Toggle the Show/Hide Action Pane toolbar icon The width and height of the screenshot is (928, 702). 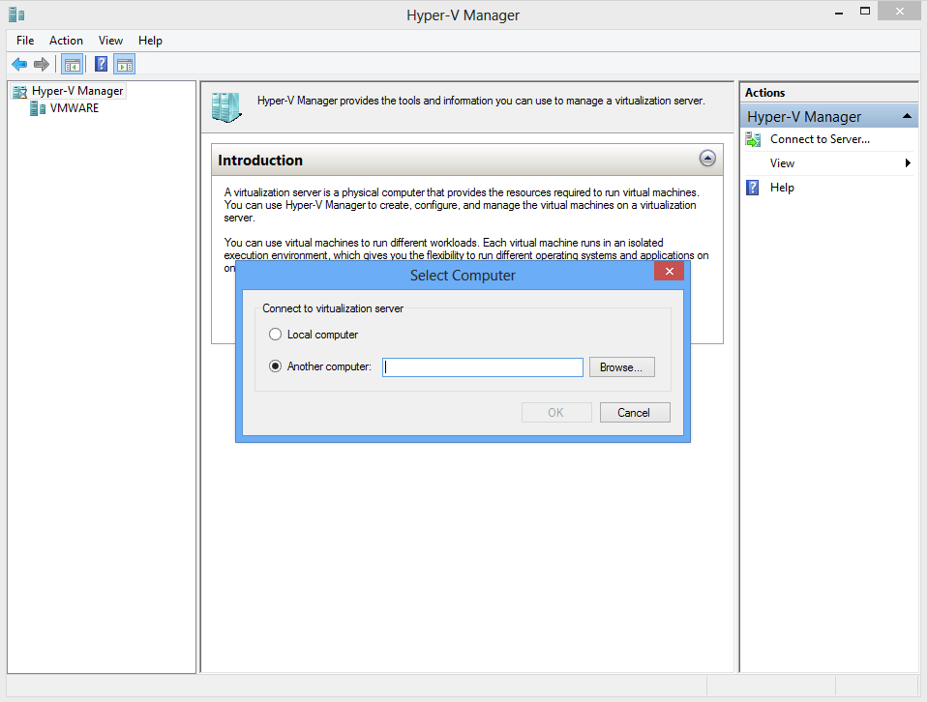tap(125, 65)
